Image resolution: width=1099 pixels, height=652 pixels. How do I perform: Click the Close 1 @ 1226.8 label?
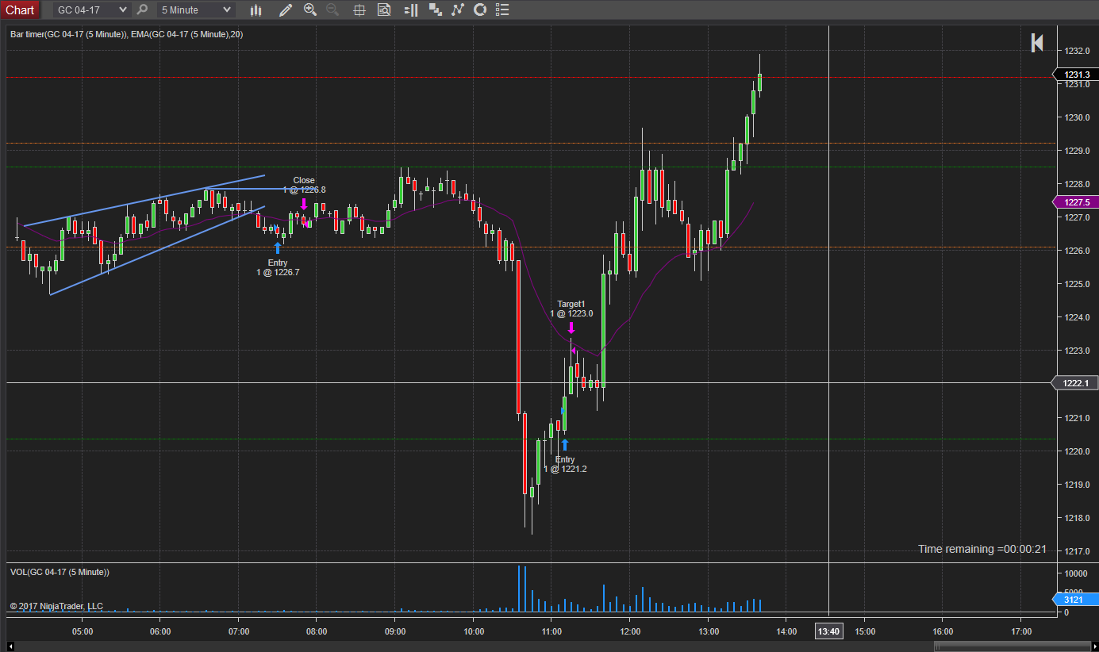click(304, 185)
